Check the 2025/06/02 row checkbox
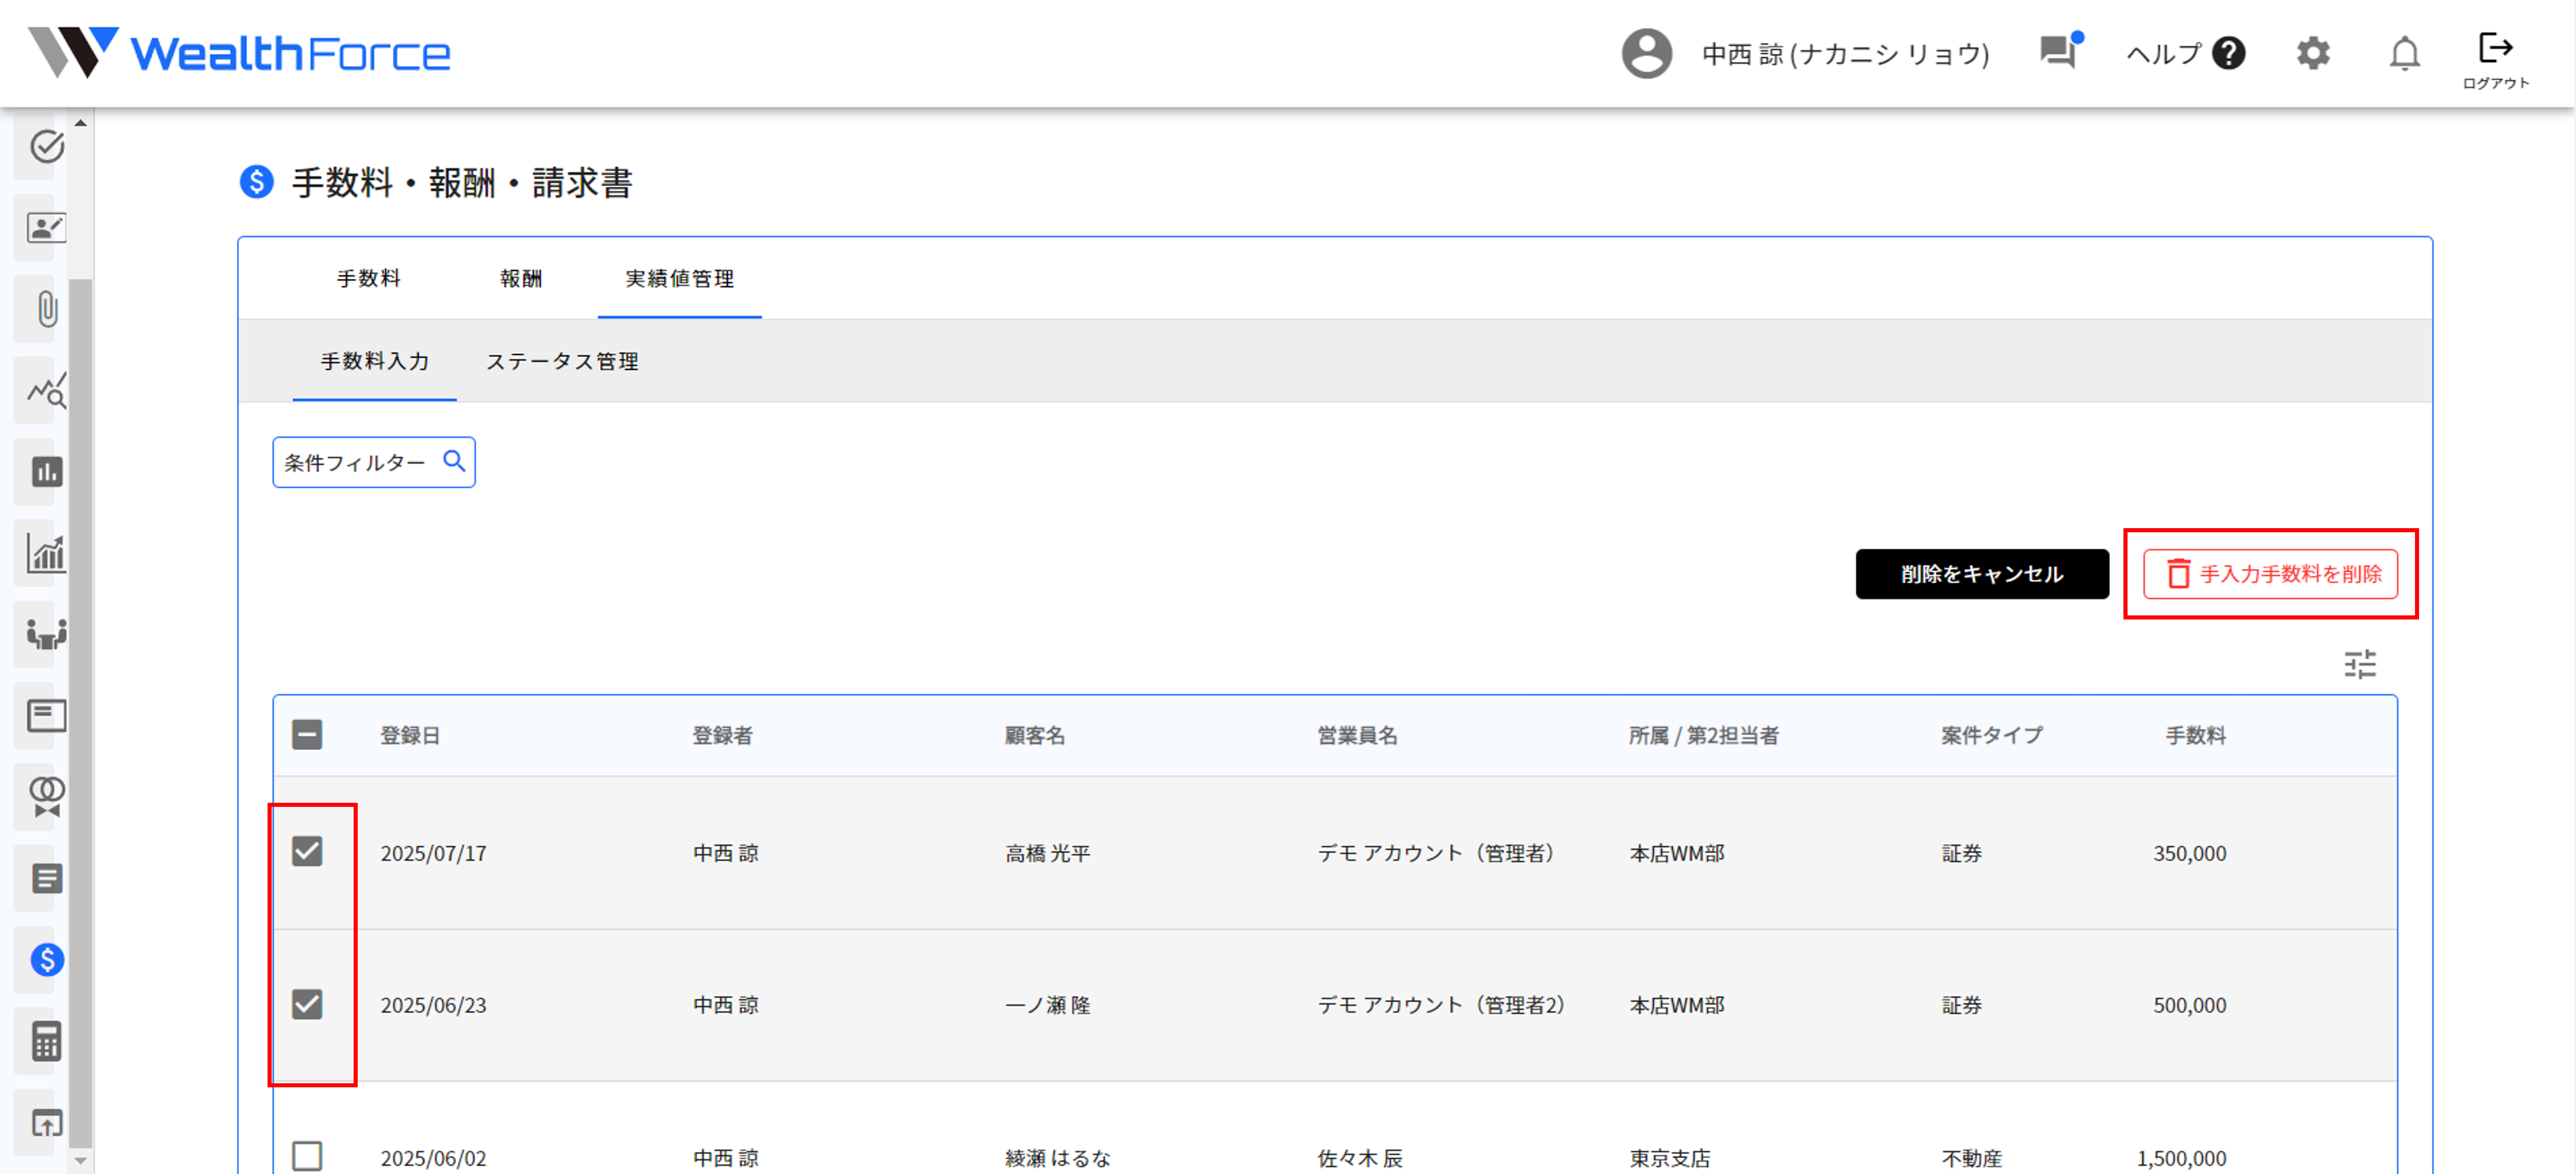Viewport: 2576px width, 1174px height. pos(307,1156)
